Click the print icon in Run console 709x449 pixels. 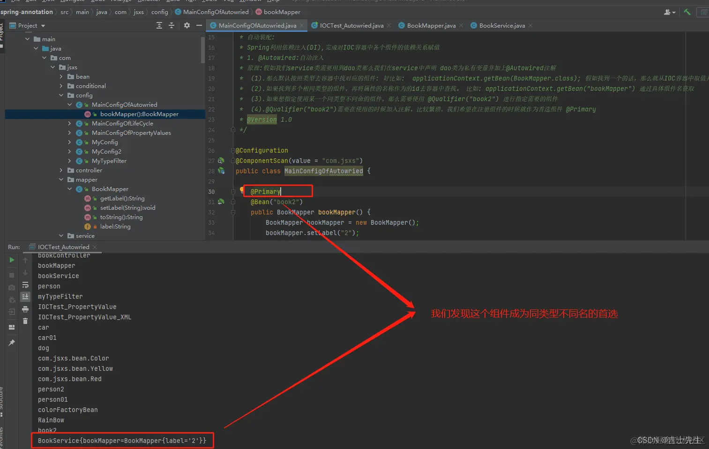tap(25, 309)
